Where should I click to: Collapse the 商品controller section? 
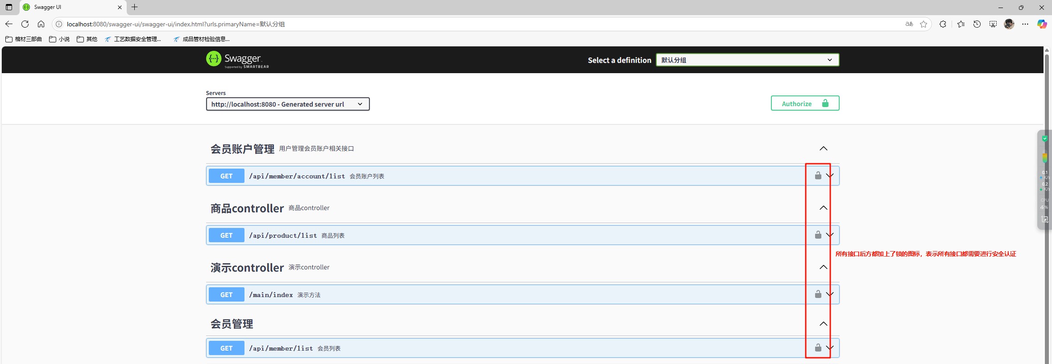tap(823, 208)
